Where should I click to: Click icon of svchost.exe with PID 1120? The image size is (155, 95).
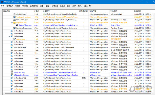[12, 34]
